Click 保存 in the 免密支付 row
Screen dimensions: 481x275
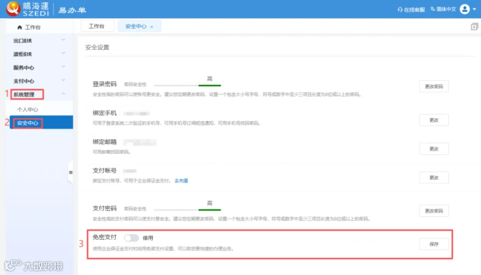click(434, 244)
